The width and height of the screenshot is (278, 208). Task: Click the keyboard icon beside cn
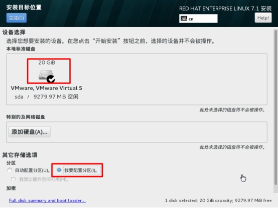coord(184,18)
